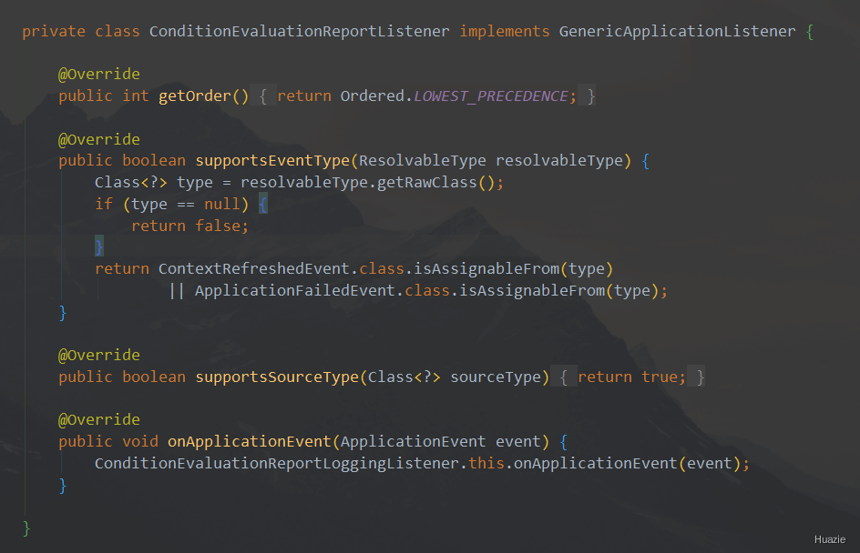
Task: Click the ConditionEvaluationReportLoggingListener reference
Action: [276, 463]
